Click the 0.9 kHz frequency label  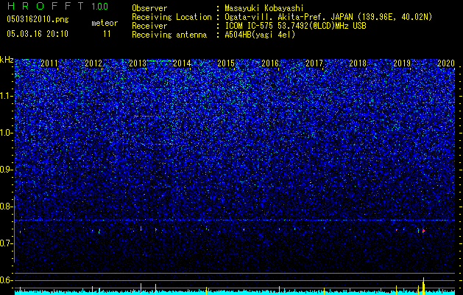(x=7, y=170)
